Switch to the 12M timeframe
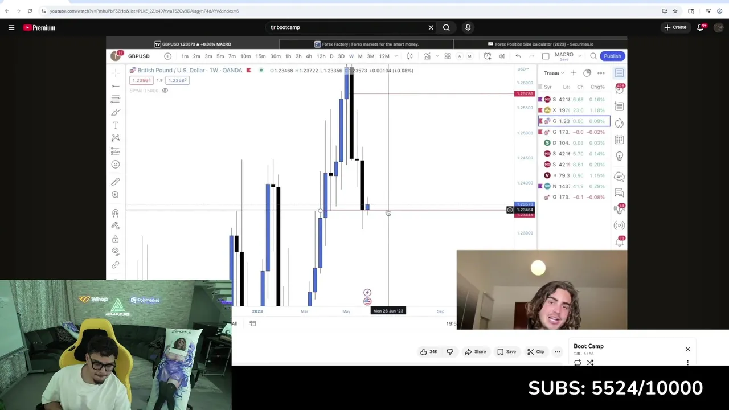The image size is (729, 410). (x=384, y=56)
